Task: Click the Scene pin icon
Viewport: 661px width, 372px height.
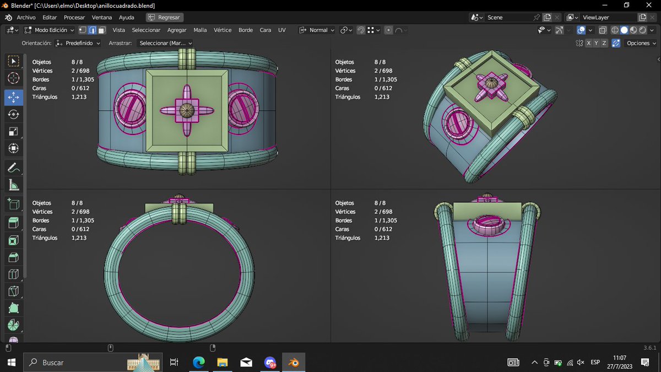Action: pos(537,18)
